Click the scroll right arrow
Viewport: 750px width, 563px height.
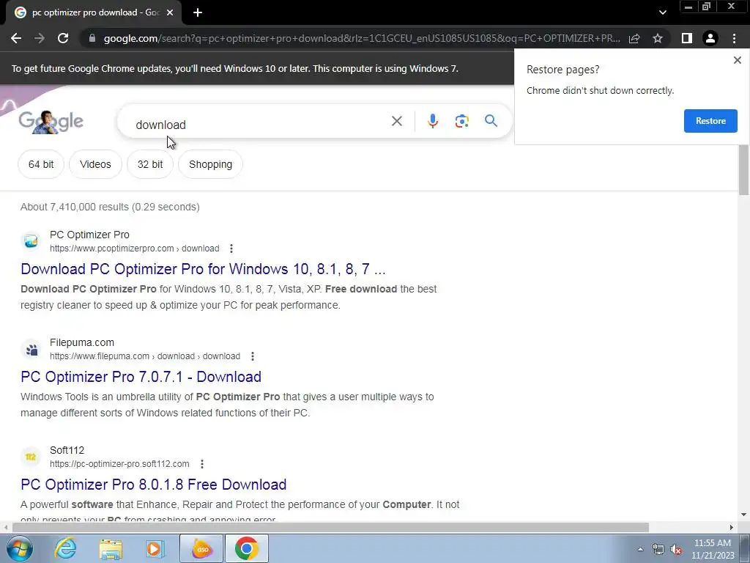click(732, 527)
